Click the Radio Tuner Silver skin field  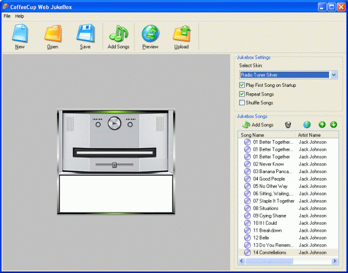tap(284, 75)
